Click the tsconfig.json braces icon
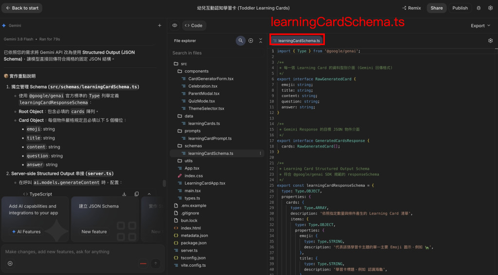This screenshot has width=498, height=275. (x=176, y=258)
